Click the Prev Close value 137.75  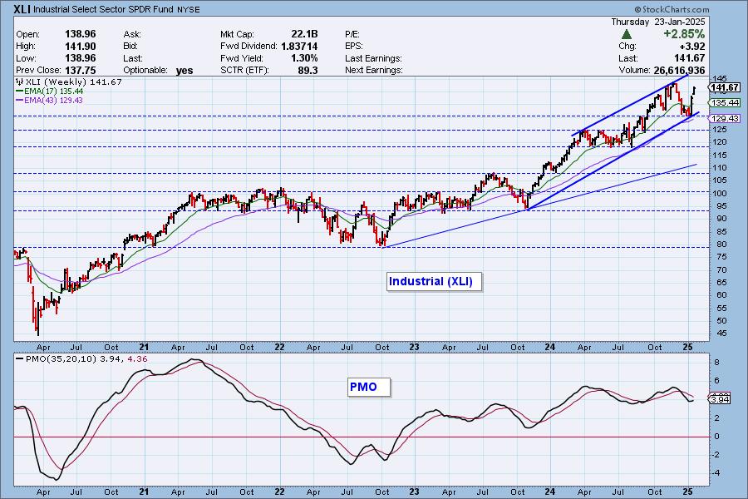pos(80,70)
